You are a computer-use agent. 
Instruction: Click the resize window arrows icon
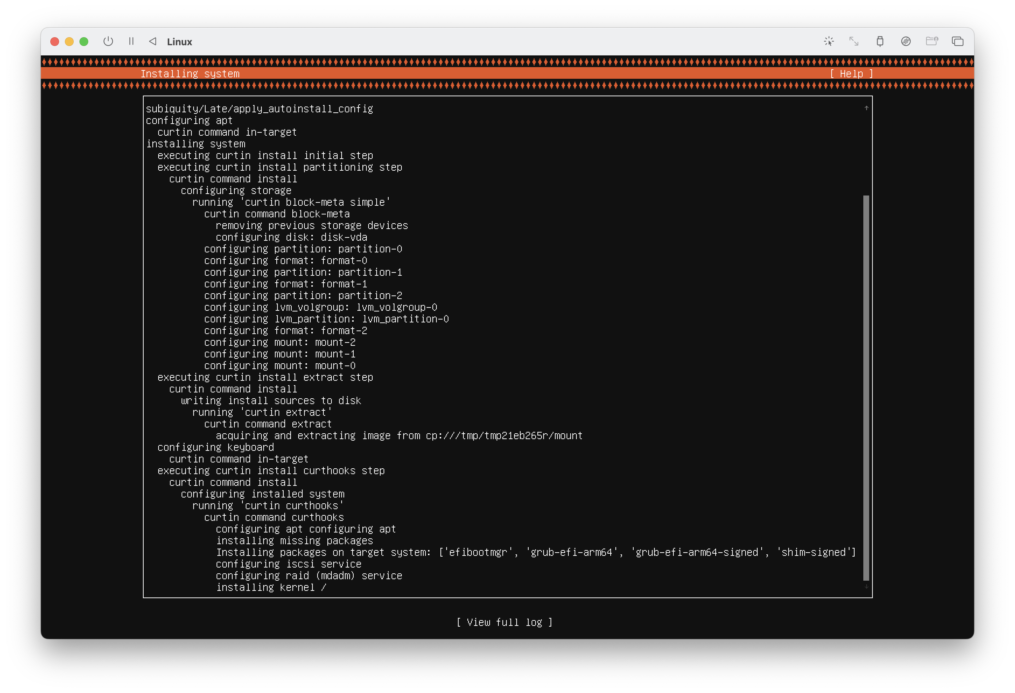point(854,42)
